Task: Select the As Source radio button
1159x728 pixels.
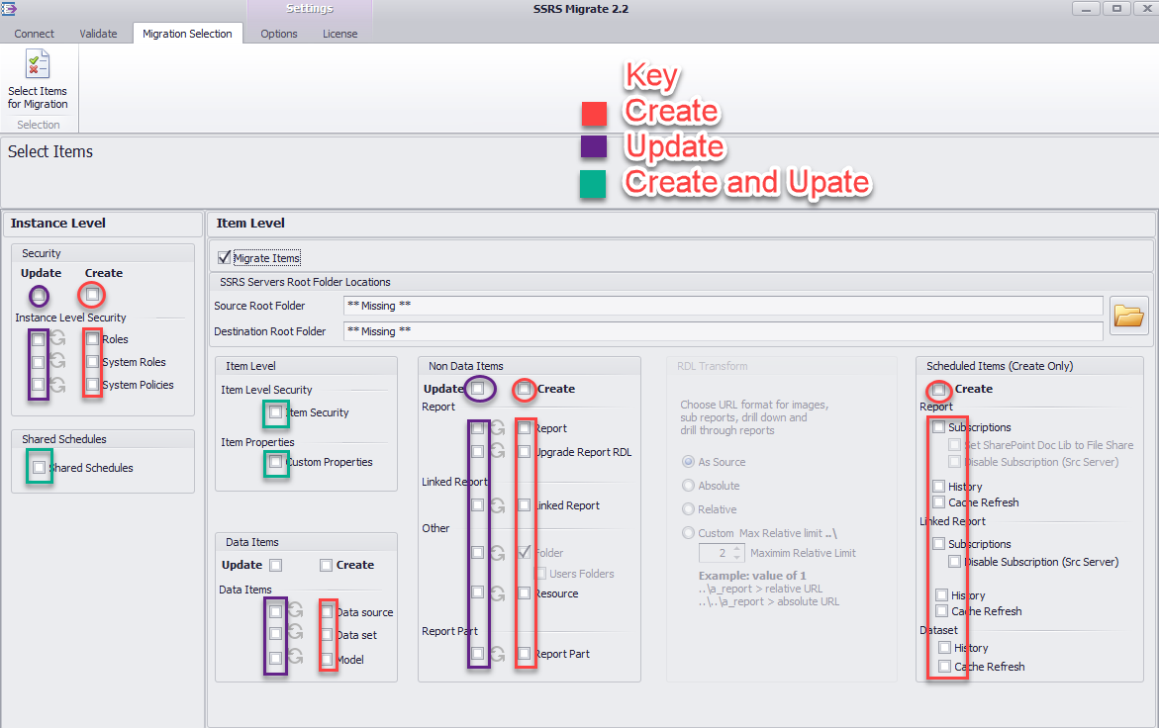Action: point(688,462)
